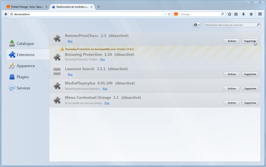Click the Apparence paint palette icon
Screen dimensions: 266x167
[12, 66]
